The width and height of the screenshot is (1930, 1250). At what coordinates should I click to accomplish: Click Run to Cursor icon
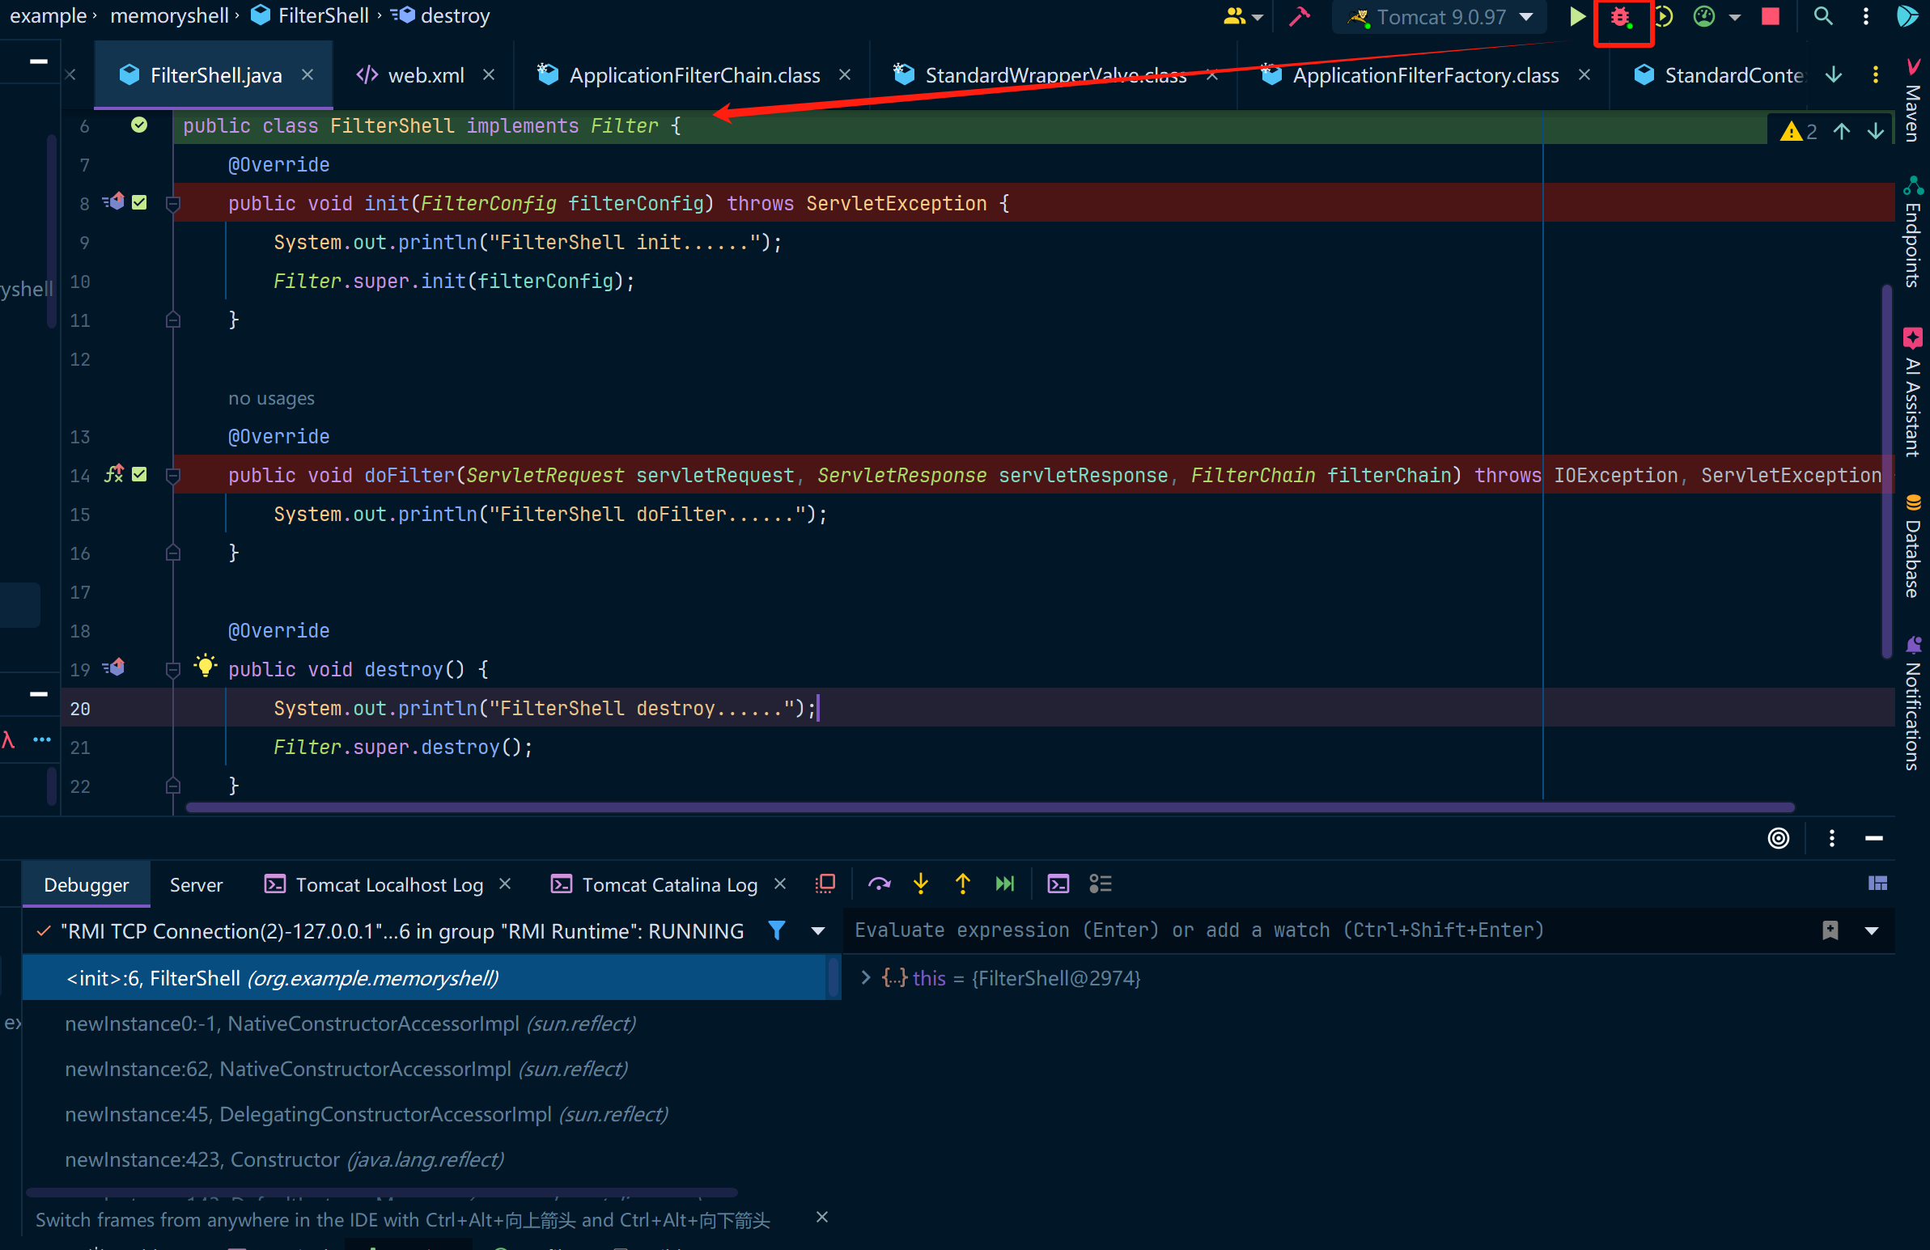point(1005,883)
